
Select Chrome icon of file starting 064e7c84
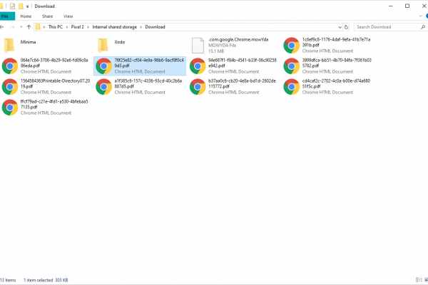pos(10,66)
